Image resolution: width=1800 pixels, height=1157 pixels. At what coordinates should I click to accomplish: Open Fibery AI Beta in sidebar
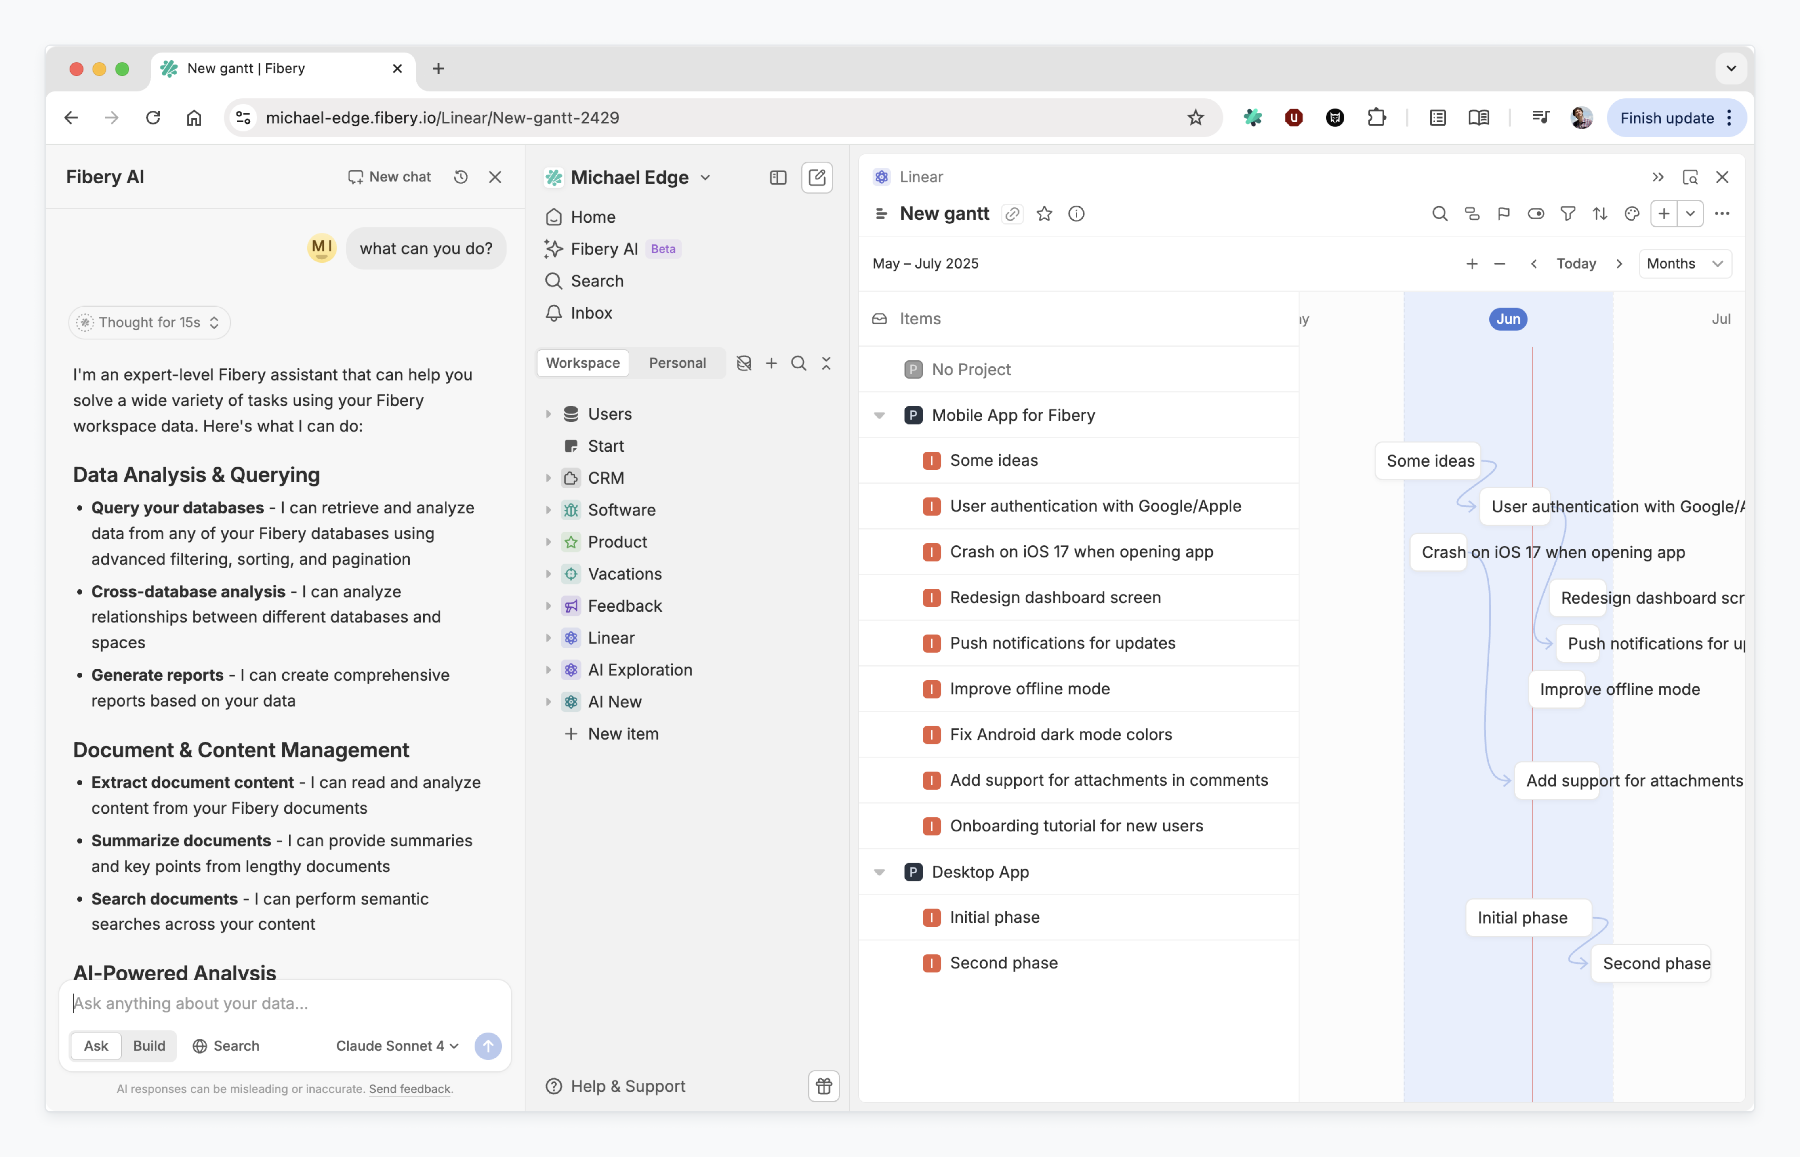tap(612, 249)
